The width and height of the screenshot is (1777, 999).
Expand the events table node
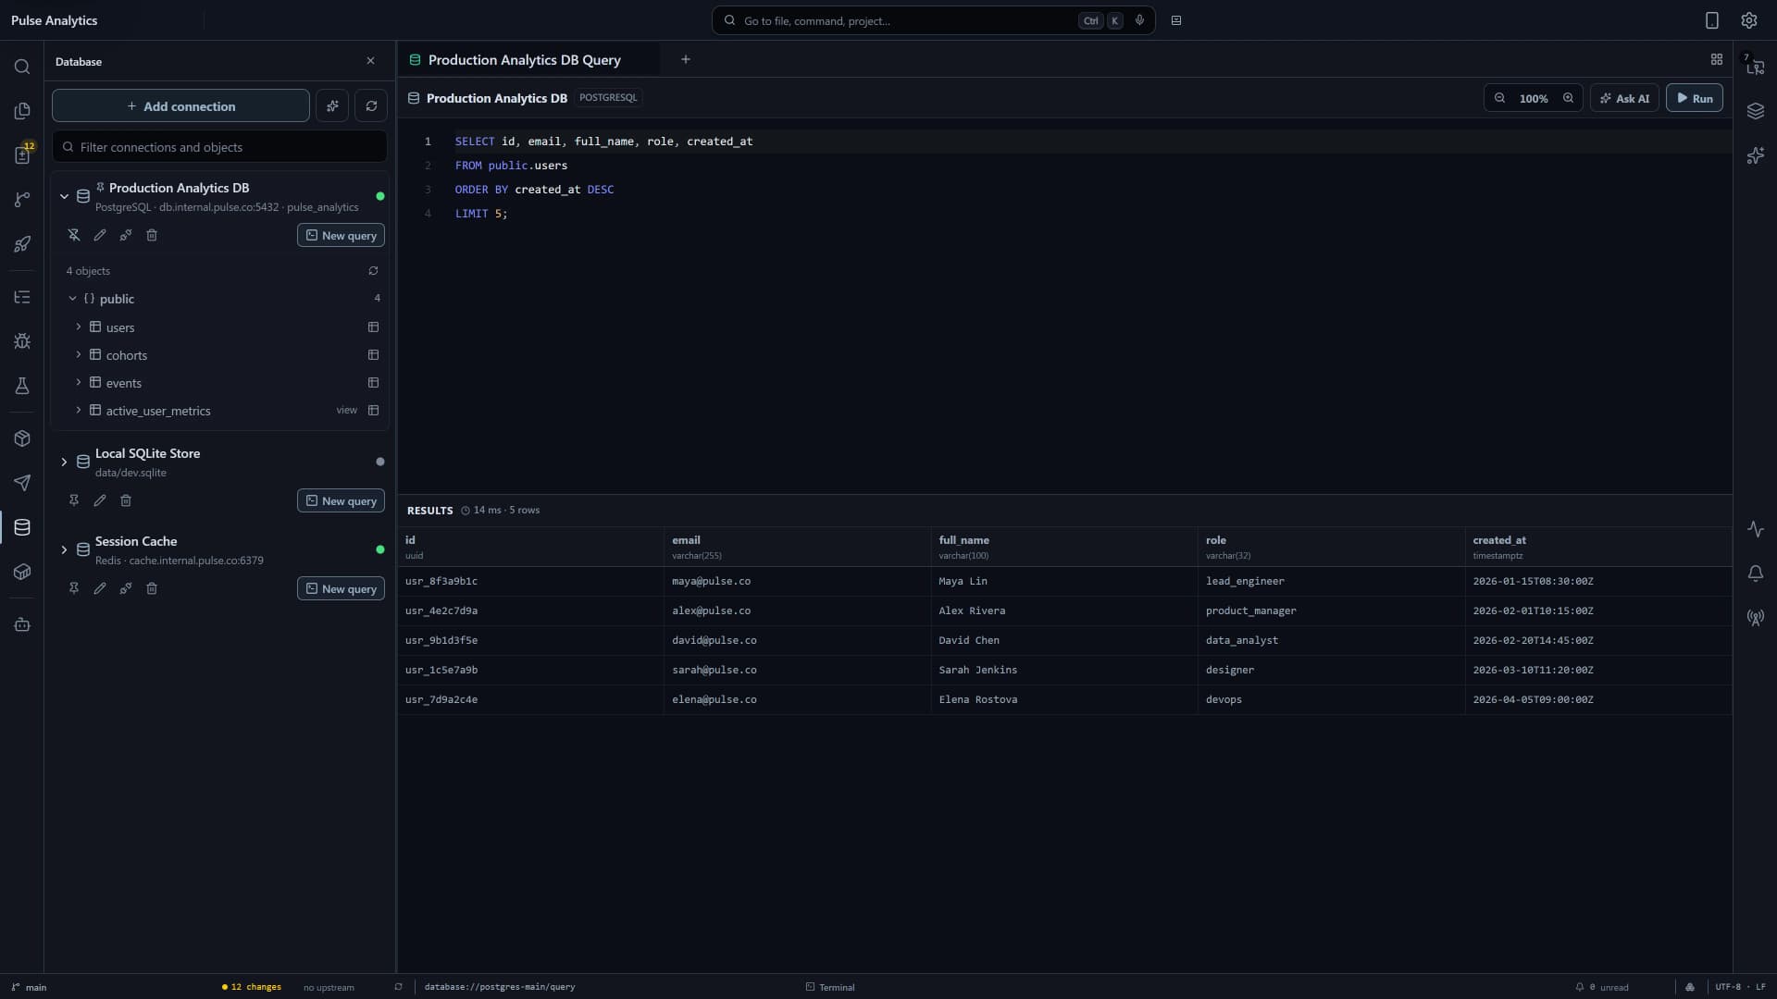79,383
